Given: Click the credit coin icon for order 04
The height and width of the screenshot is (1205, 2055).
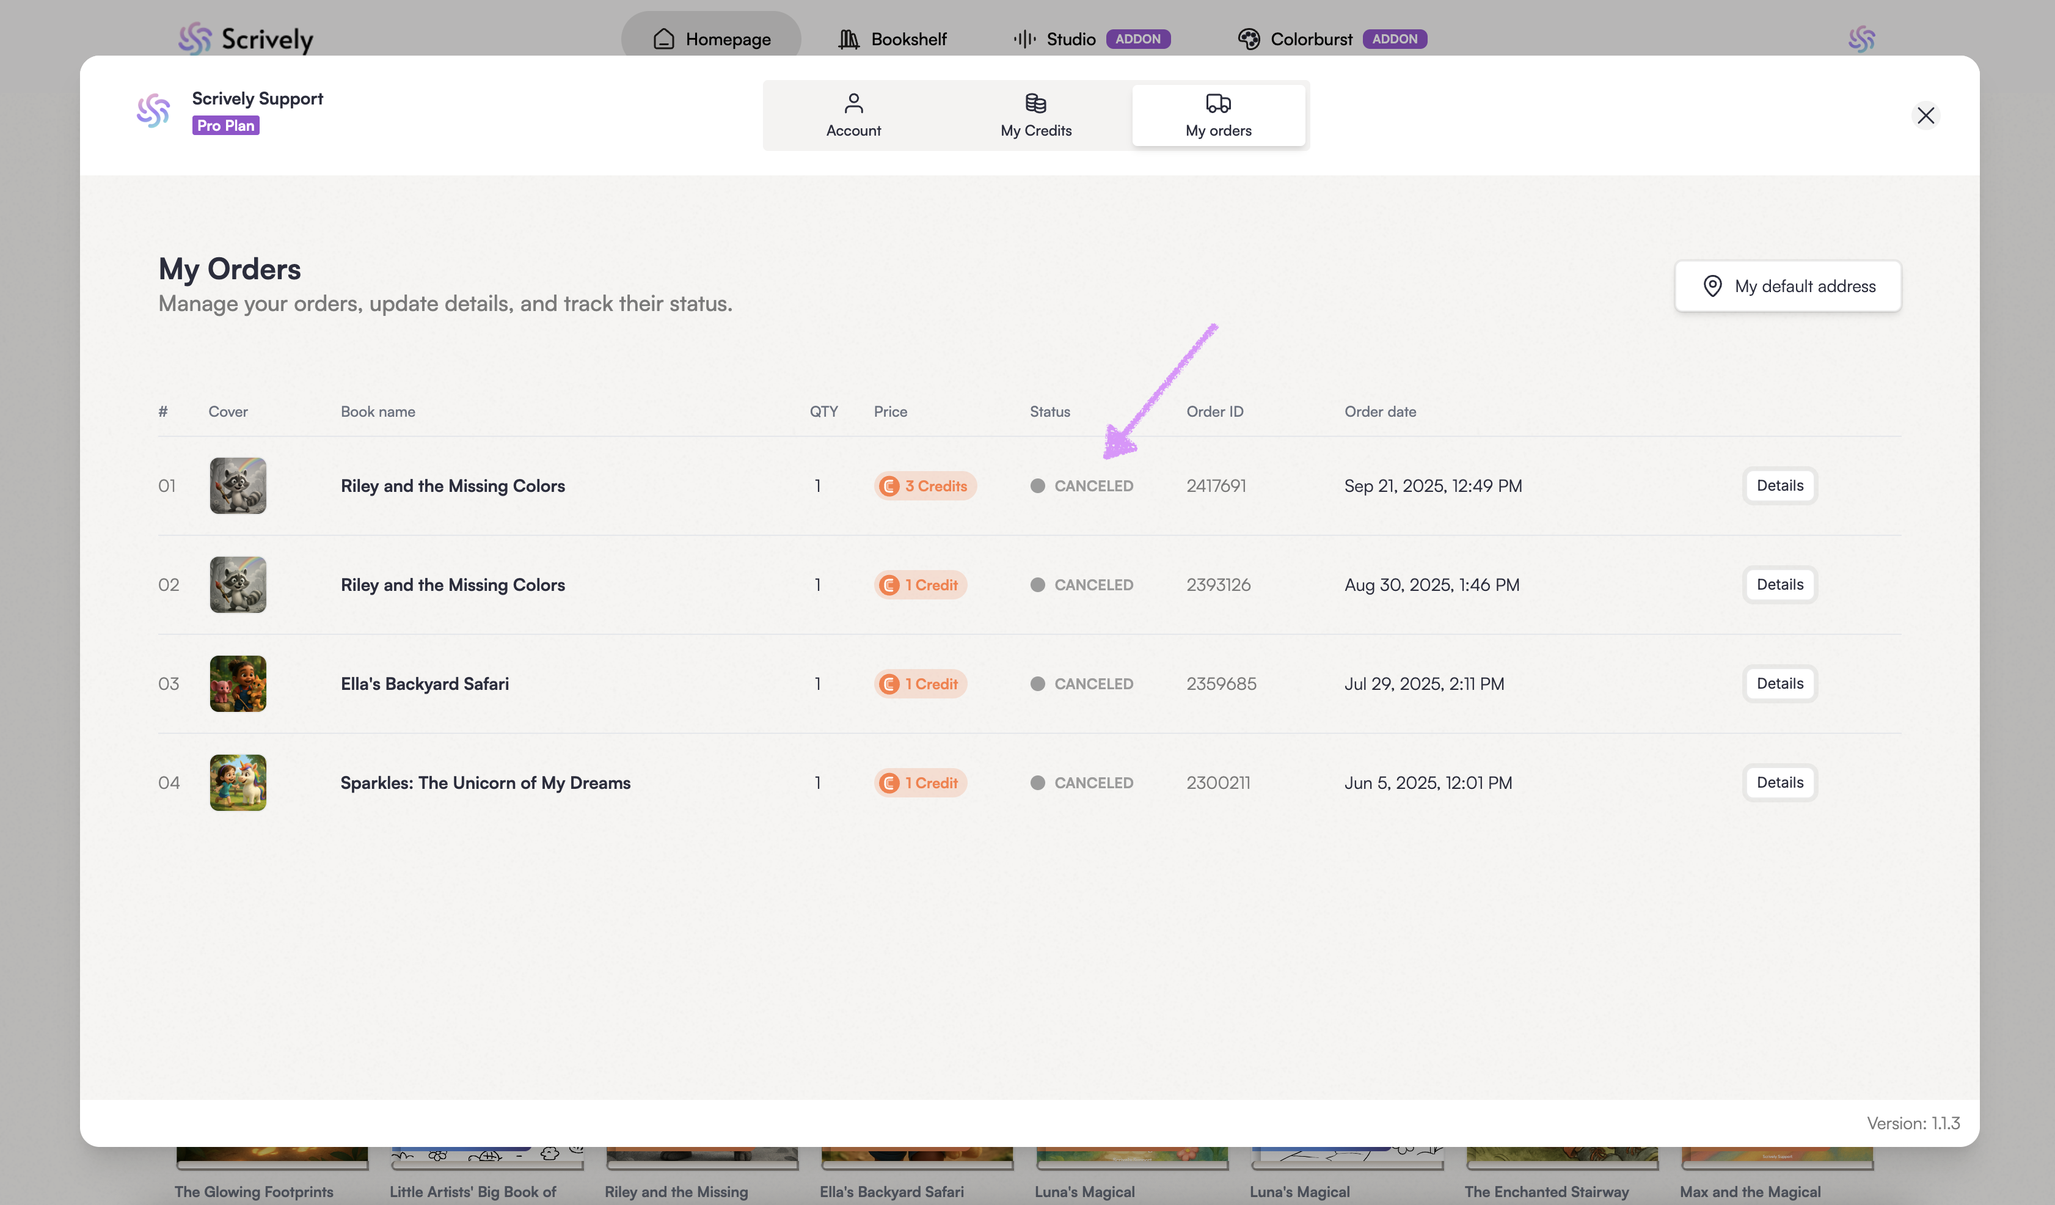Looking at the screenshot, I should [x=889, y=783].
